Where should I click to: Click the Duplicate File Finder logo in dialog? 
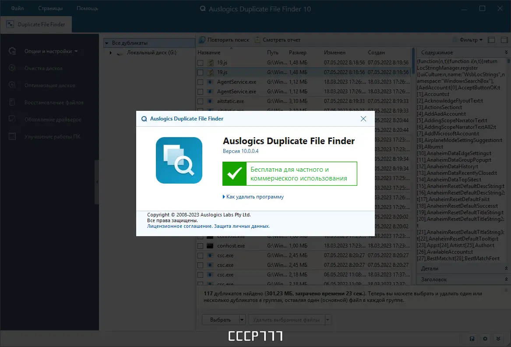point(179,160)
